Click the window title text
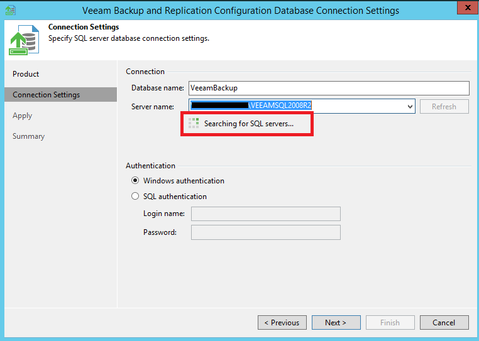This screenshot has width=479, height=341. click(x=241, y=11)
